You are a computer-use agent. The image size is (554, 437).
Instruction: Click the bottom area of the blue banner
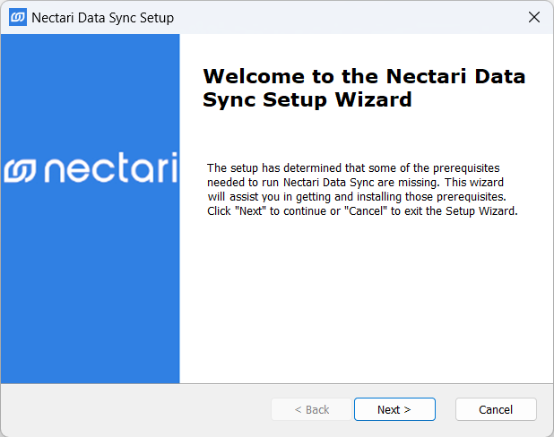pos(90,331)
